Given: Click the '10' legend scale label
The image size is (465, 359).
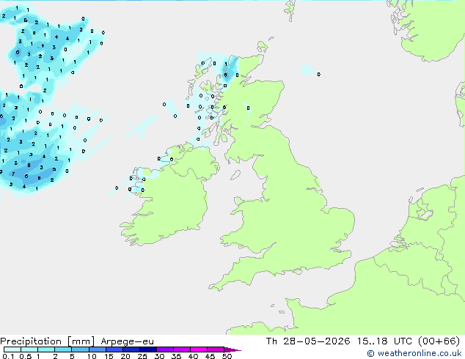Looking at the screenshot, I should click(92, 356).
